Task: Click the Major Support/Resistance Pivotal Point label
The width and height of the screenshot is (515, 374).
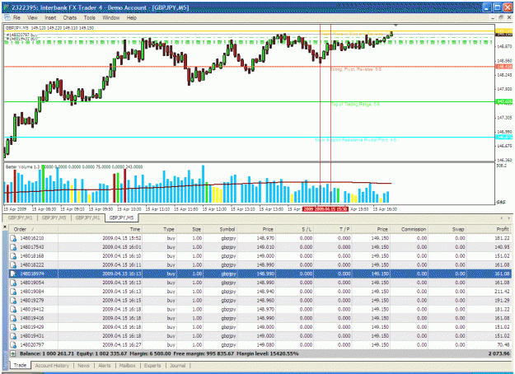Action: click(x=356, y=140)
